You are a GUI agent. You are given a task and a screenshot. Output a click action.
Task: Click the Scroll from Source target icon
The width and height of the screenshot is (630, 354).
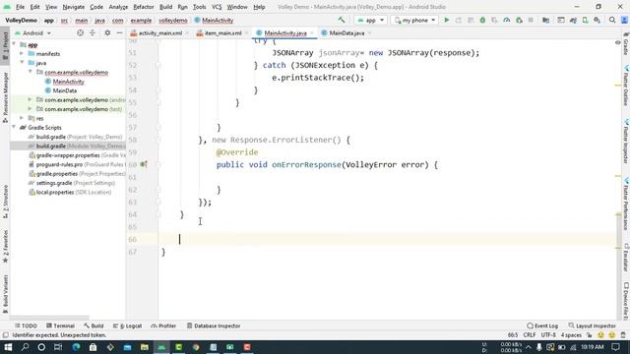point(81,32)
